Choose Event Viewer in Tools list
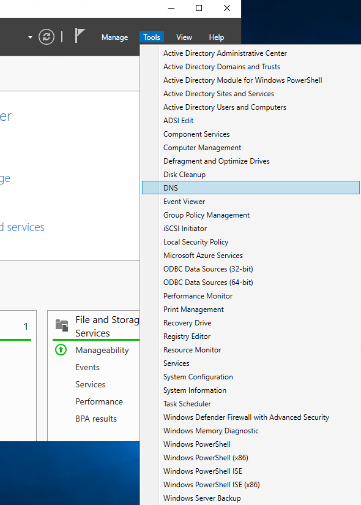This screenshot has width=361, height=505. (184, 202)
